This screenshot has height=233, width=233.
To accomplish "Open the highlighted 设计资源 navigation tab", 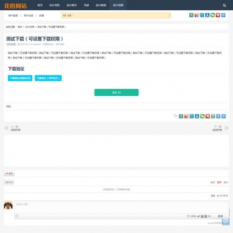I will (x=118, y=5).
